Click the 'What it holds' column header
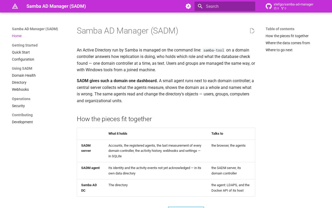This screenshot has width=332, height=208. pyautogui.click(x=118, y=134)
